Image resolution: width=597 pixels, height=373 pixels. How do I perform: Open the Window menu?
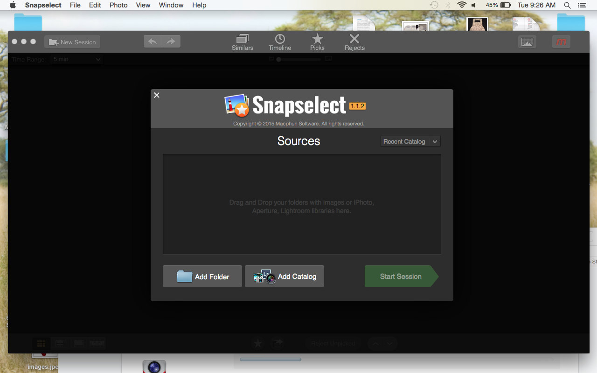(171, 5)
